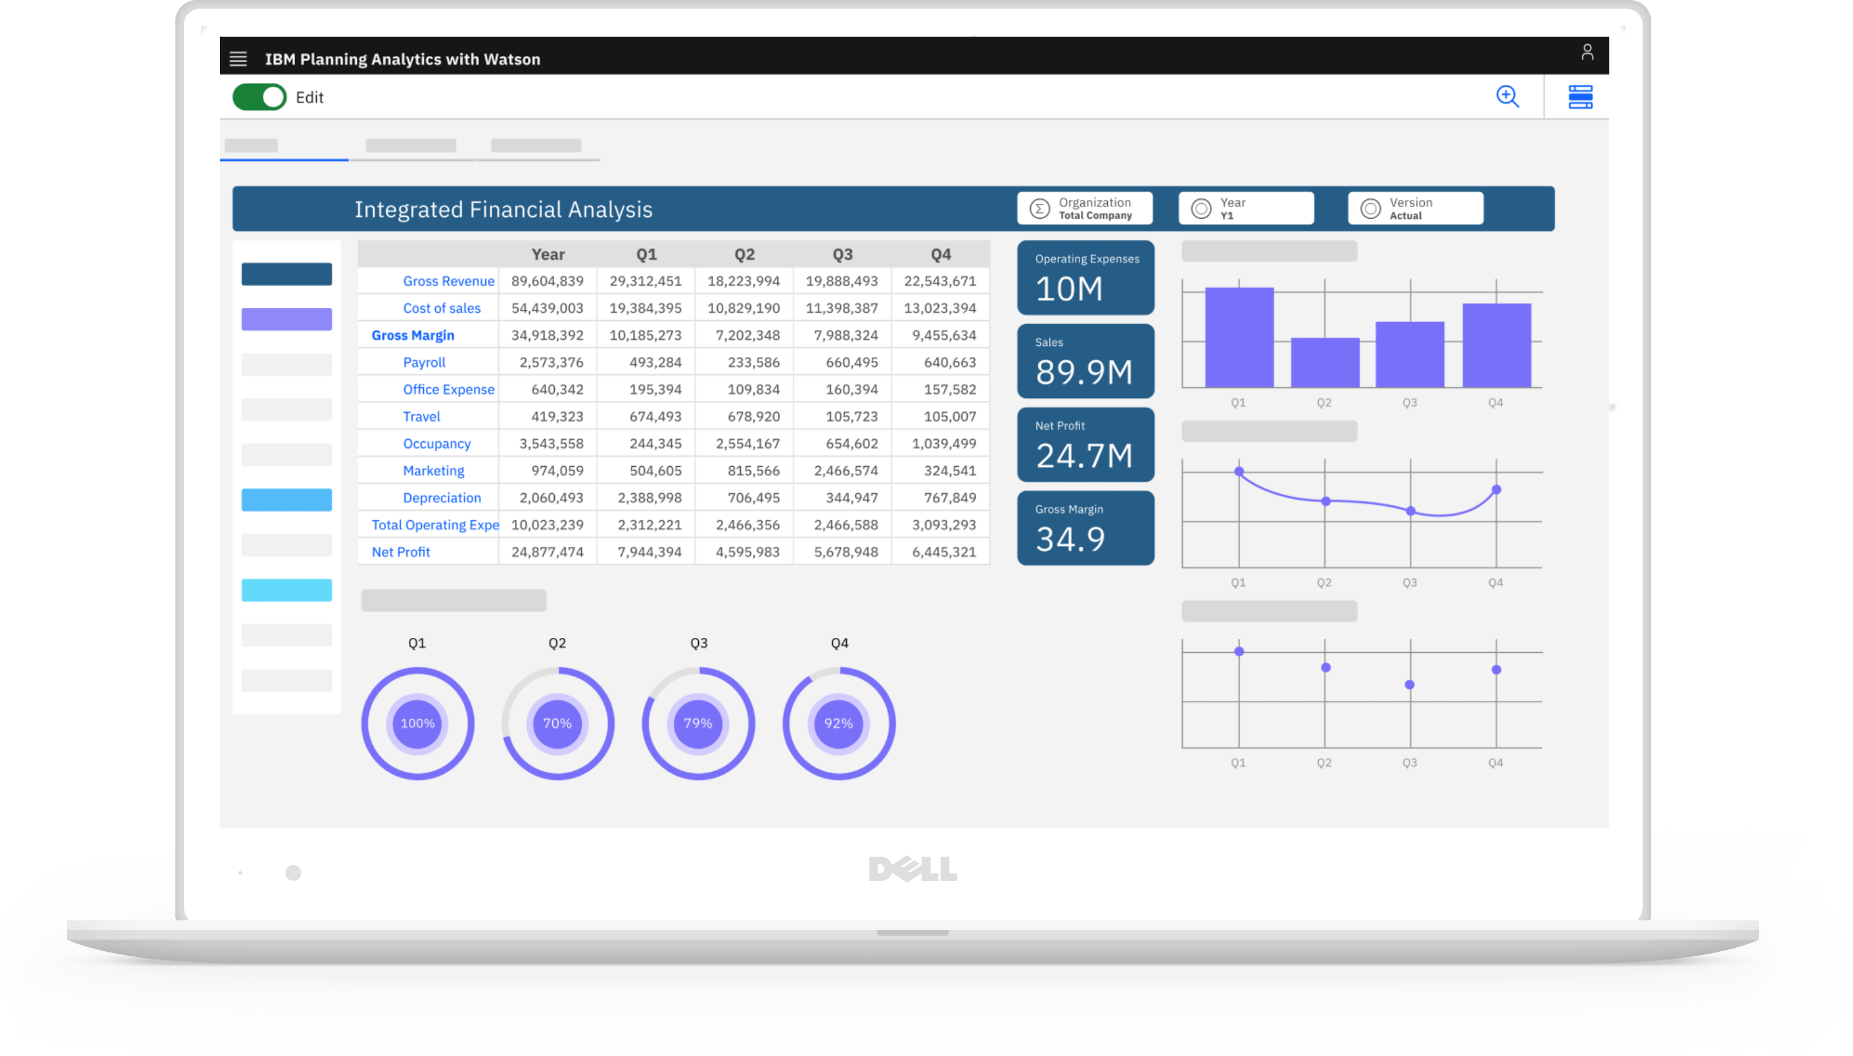This screenshot has width=1853, height=1056.
Task: Switch to the third sheet tab
Action: (536, 146)
